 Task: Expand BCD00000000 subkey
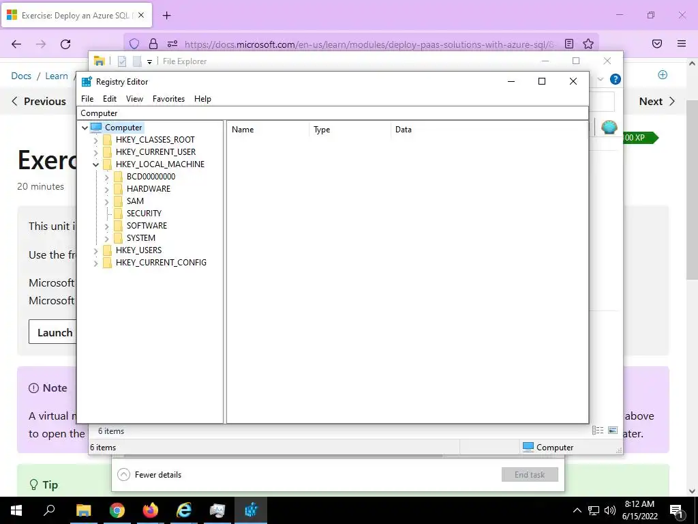107,177
